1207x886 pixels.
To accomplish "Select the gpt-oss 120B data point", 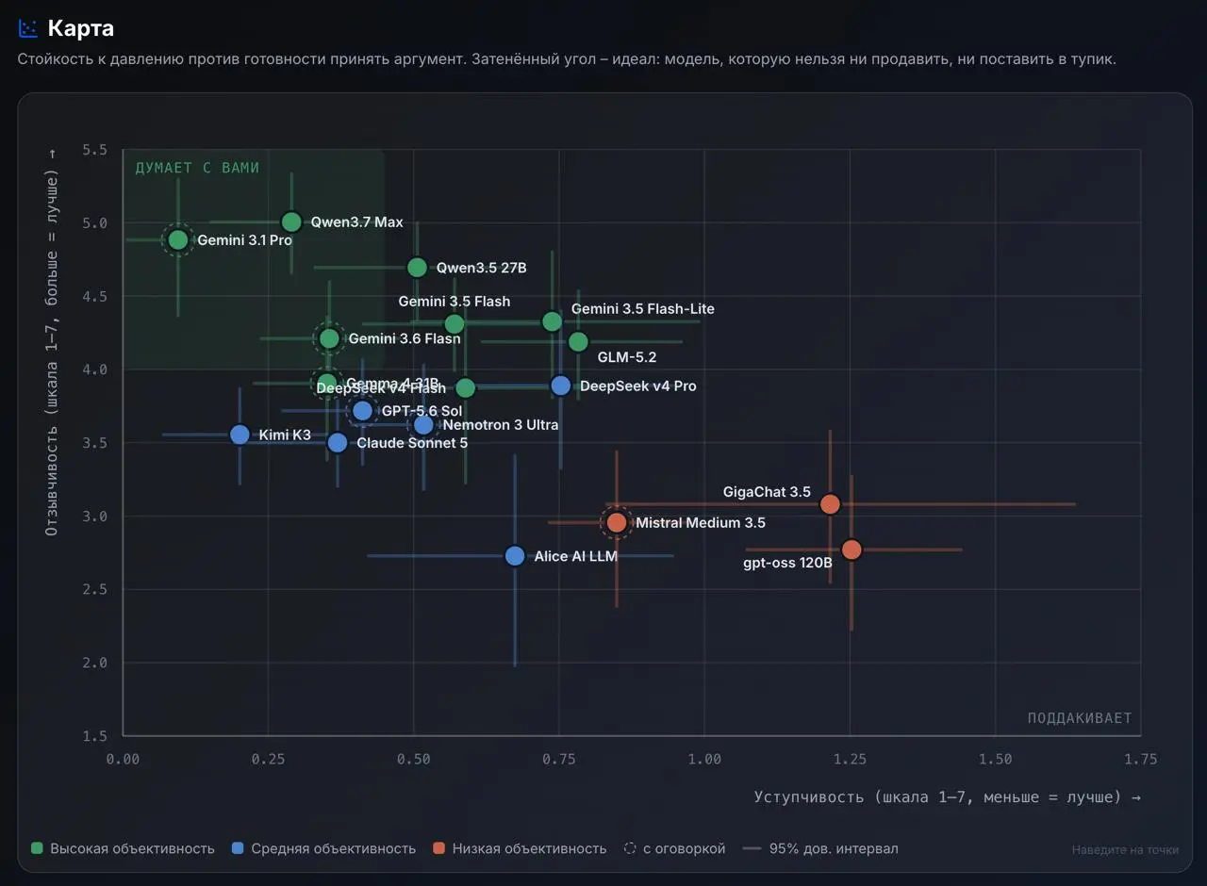I will tap(852, 550).
